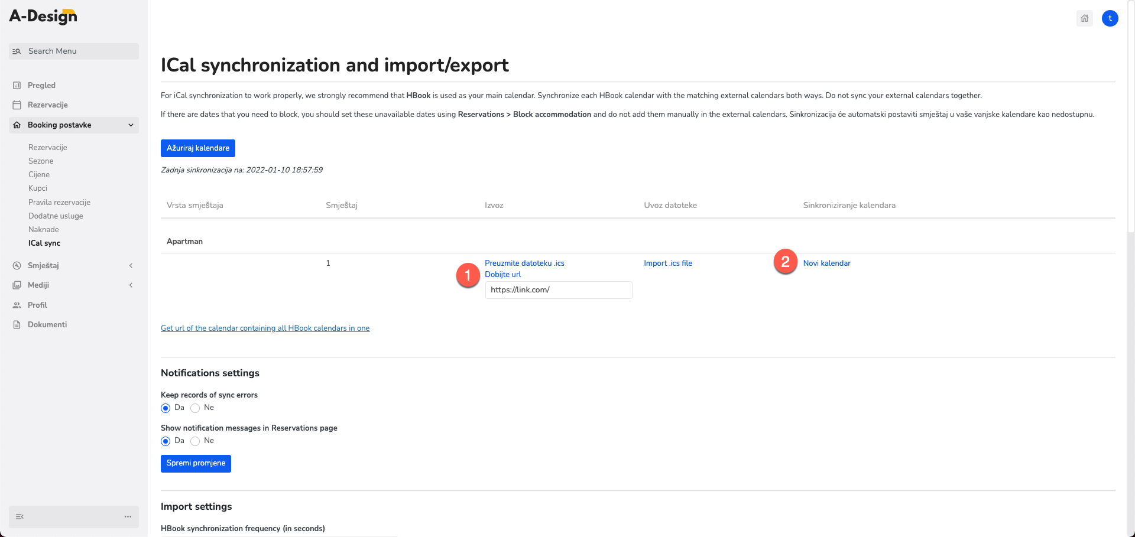1135x537 pixels.
Task: Open the three-dot options at sidebar bottom
Action: point(128,517)
